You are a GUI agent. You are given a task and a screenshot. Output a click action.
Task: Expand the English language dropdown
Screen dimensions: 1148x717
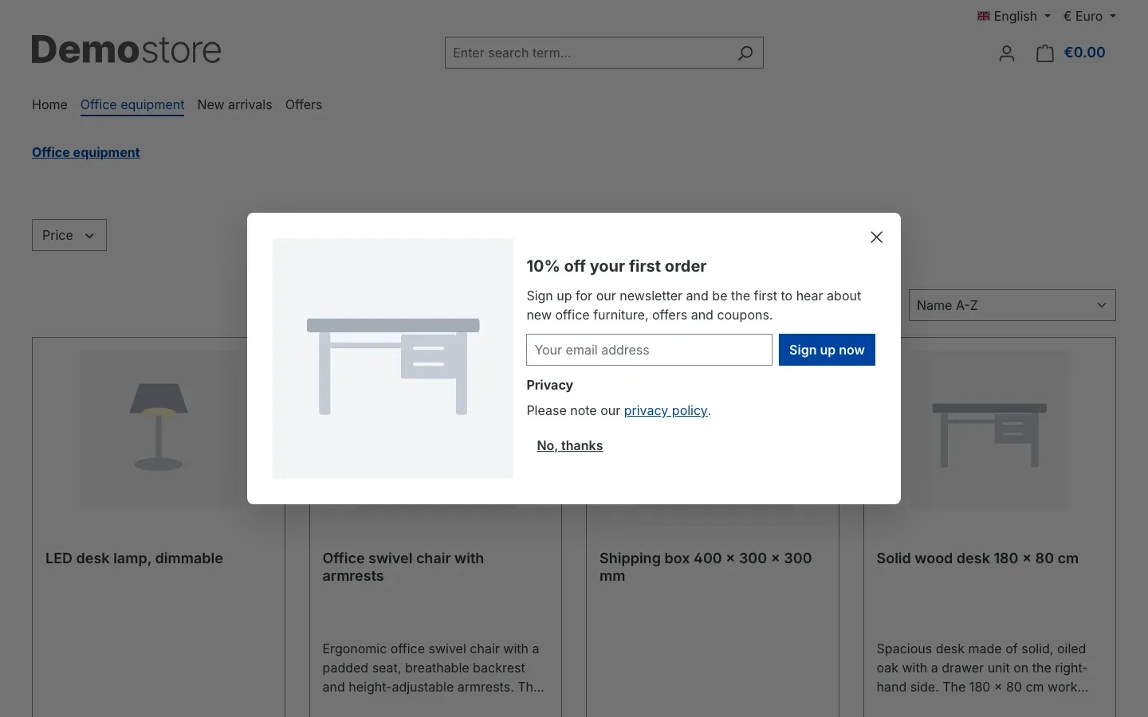[1014, 16]
